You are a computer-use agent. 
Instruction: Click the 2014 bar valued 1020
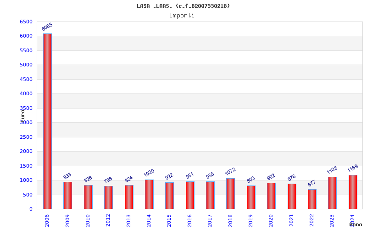150,194
